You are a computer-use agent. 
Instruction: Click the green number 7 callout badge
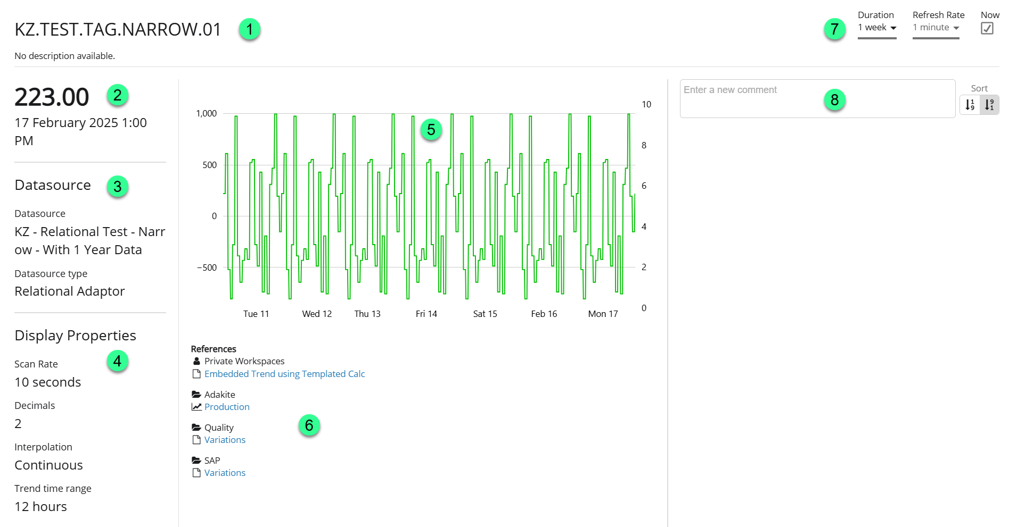pos(834,29)
